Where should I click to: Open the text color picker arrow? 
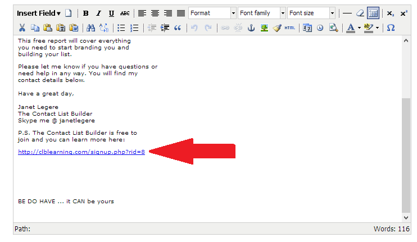click(x=359, y=28)
